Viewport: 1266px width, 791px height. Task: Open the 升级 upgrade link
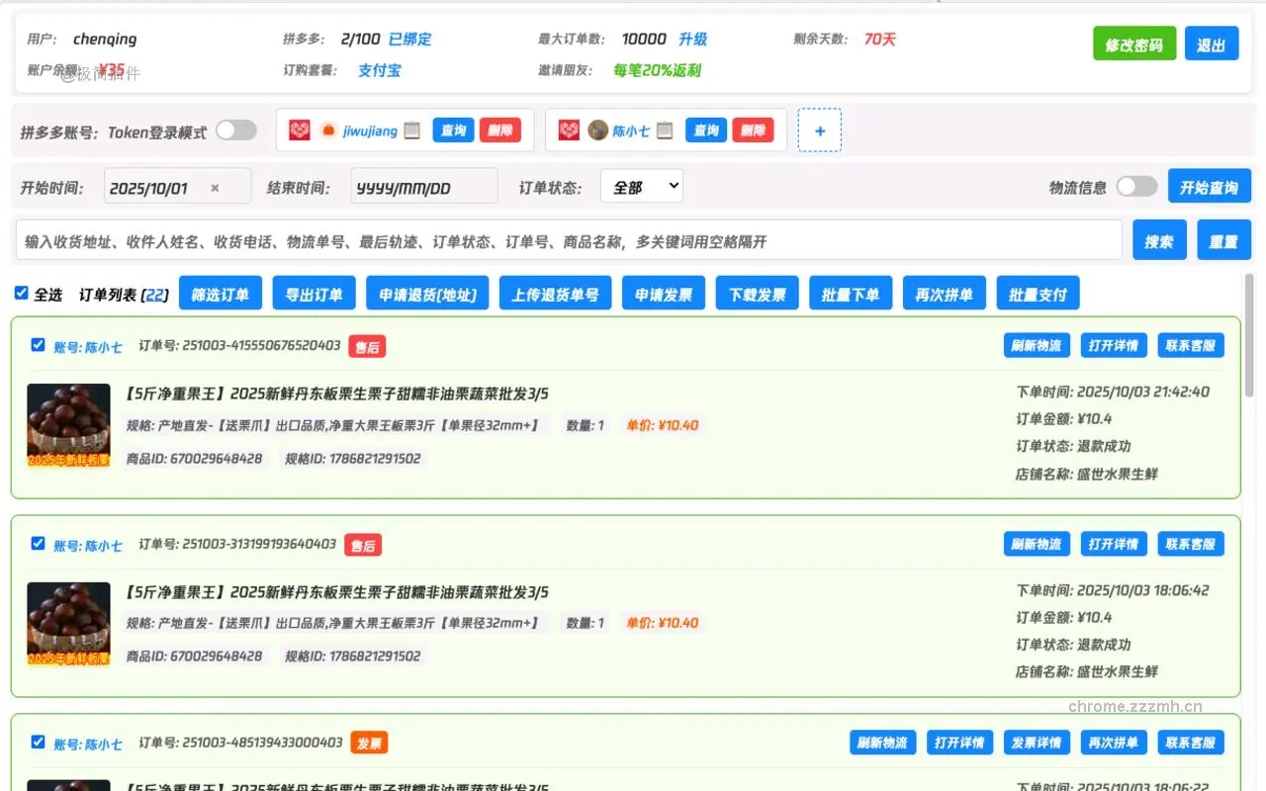692,40
